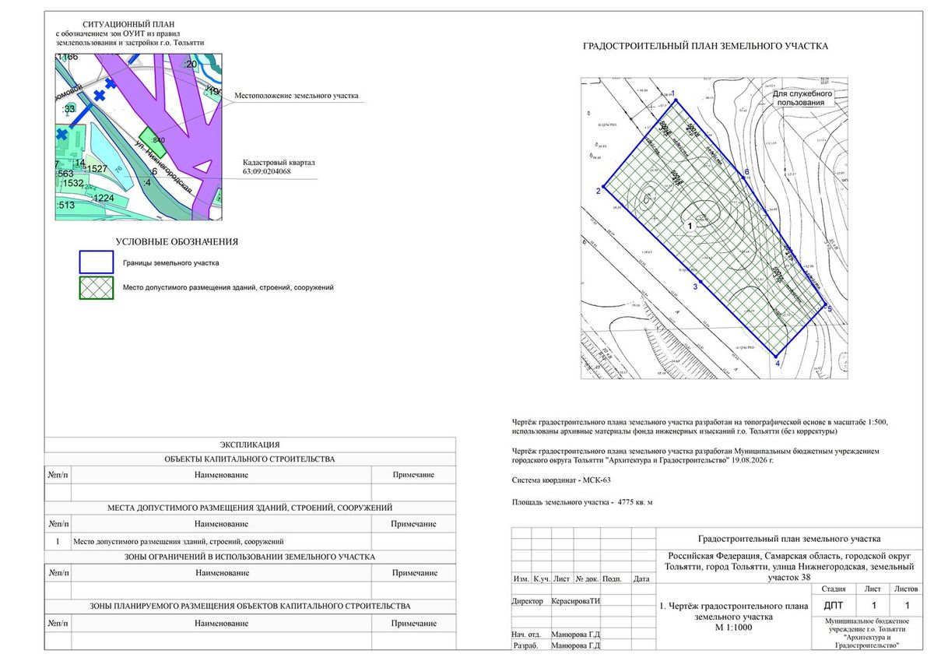The width and height of the screenshot is (934, 661).
Task: Click 'Примечание' under ЗОНЫ ОГРАНИЧЕНИЙ section
Action: coord(414,573)
